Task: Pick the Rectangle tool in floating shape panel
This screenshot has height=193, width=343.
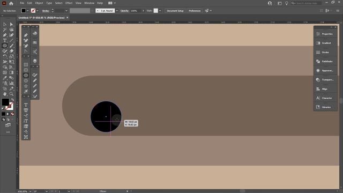Action: pyautogui.click(x=26, y=64)
